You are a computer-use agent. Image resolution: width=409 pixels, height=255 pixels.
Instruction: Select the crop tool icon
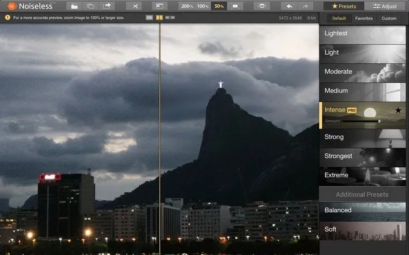pos(134,6)
